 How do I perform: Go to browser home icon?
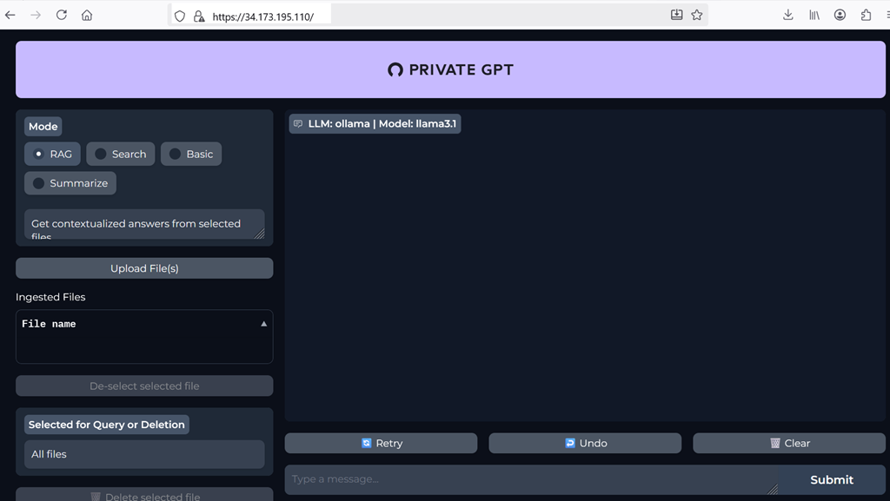(x=87, y=15)
